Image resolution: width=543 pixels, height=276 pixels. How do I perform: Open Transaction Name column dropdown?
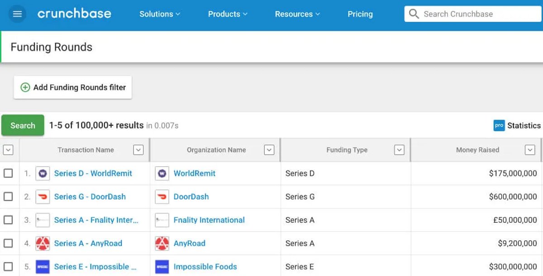point(138,150)
